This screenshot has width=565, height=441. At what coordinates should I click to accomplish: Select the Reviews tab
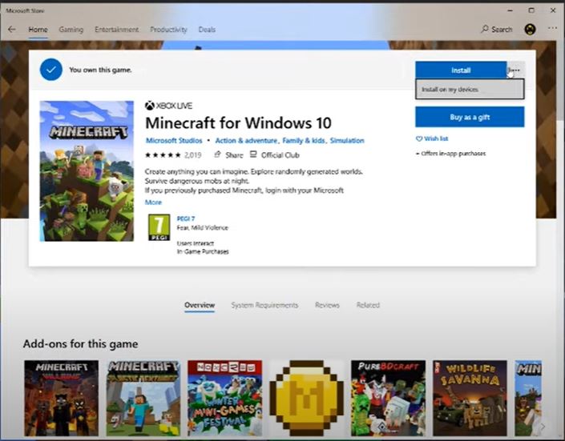pos(327,305)
